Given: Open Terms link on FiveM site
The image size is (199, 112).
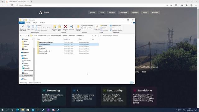Looking at the screenshot, I should click(x=145, y=12).
